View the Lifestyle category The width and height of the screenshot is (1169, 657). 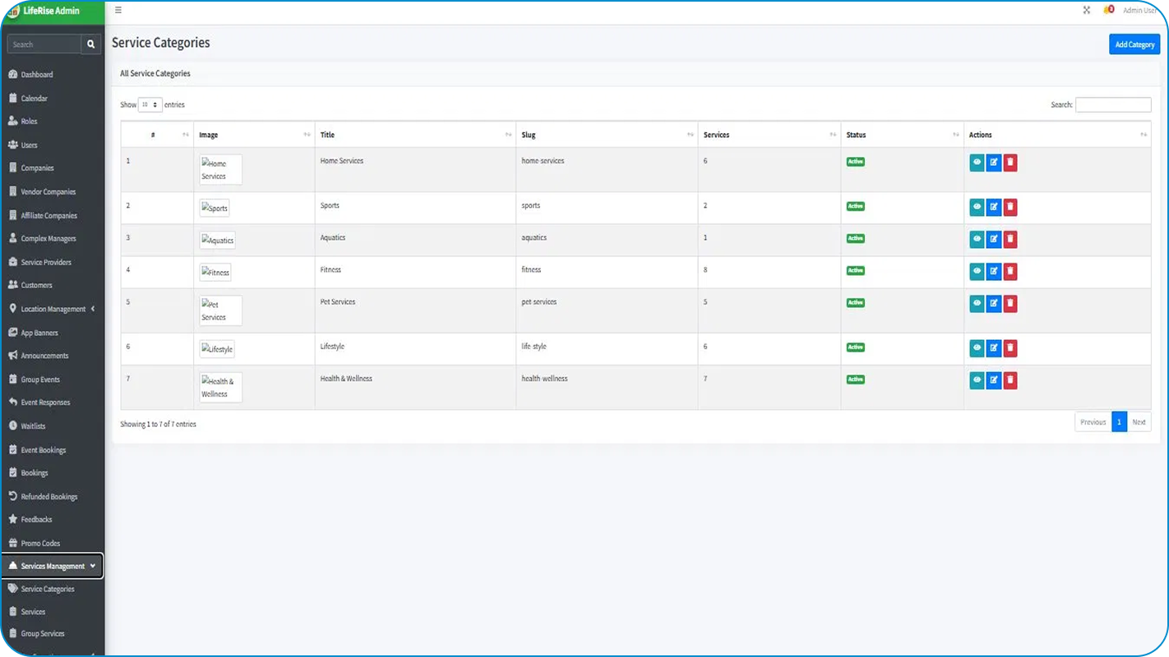point(977,348)
